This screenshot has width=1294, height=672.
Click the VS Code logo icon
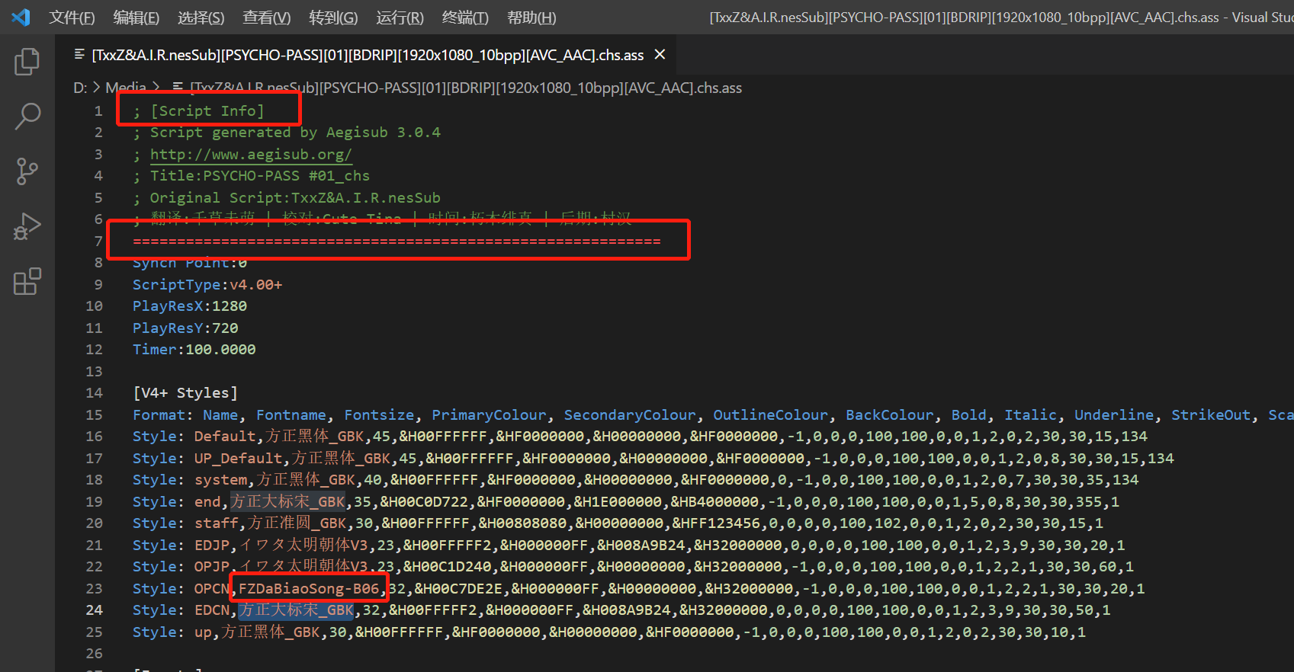[x=21, y=17]
